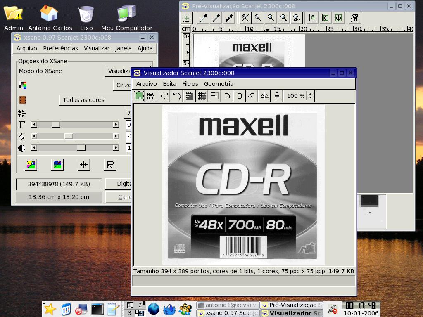The image size is (423, 317).
Task: Click the restore default enhancement icon in xsane
Action: [57, 164]
